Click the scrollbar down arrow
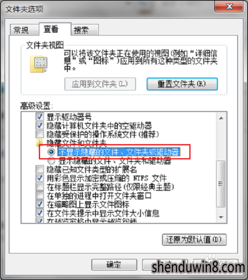 point(221,218)
